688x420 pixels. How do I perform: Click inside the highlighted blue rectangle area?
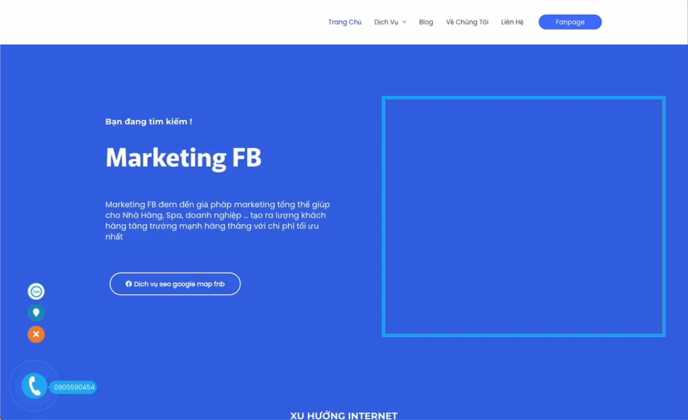coord(524,216)
